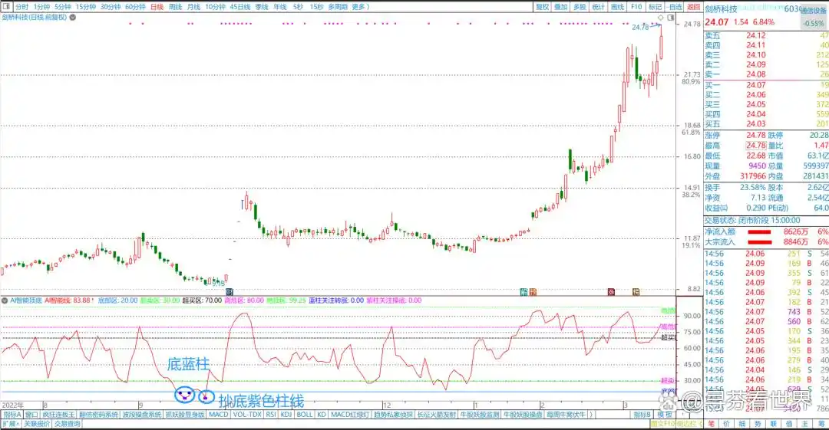Select the MACD indicator tab
This screenshot has width=829, height=430.
(218, 415)
